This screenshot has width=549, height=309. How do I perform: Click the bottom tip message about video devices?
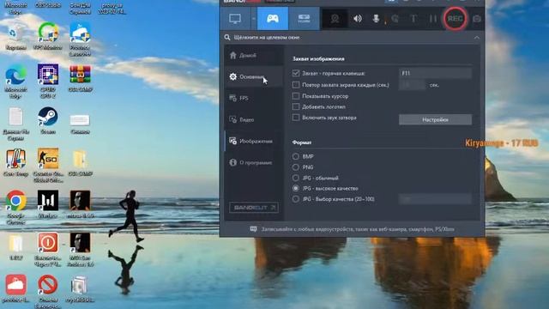[358, 229]
